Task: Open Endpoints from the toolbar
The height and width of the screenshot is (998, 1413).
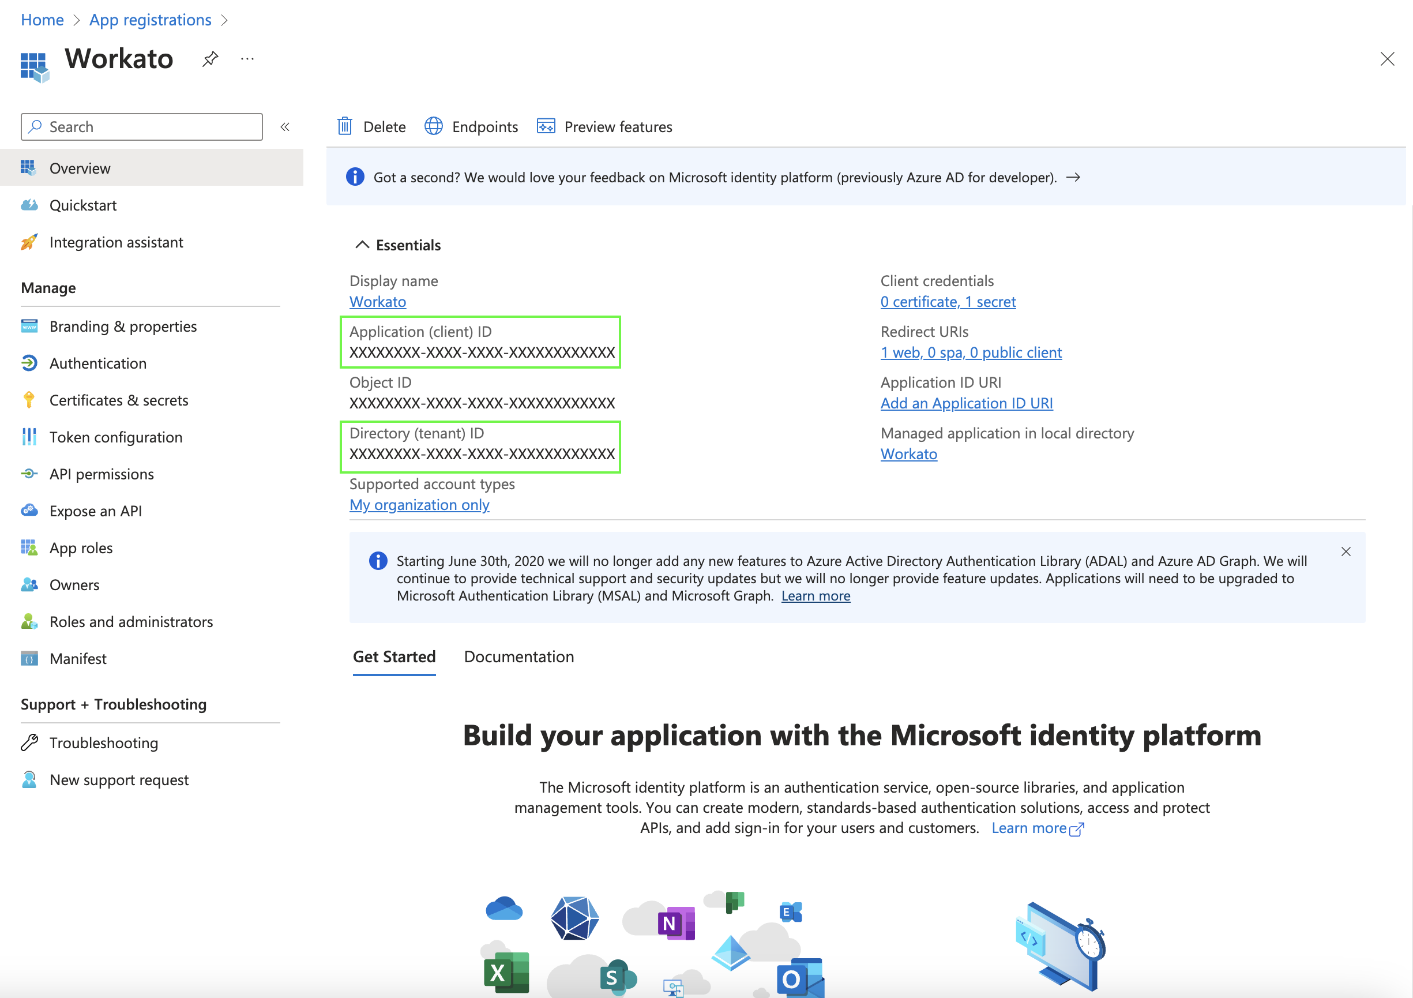Action: click(472, 126)
